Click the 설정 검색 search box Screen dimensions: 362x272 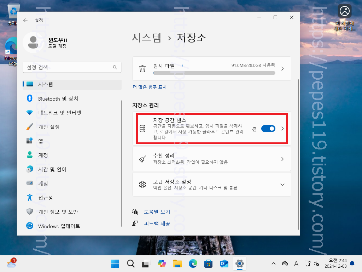72,67
